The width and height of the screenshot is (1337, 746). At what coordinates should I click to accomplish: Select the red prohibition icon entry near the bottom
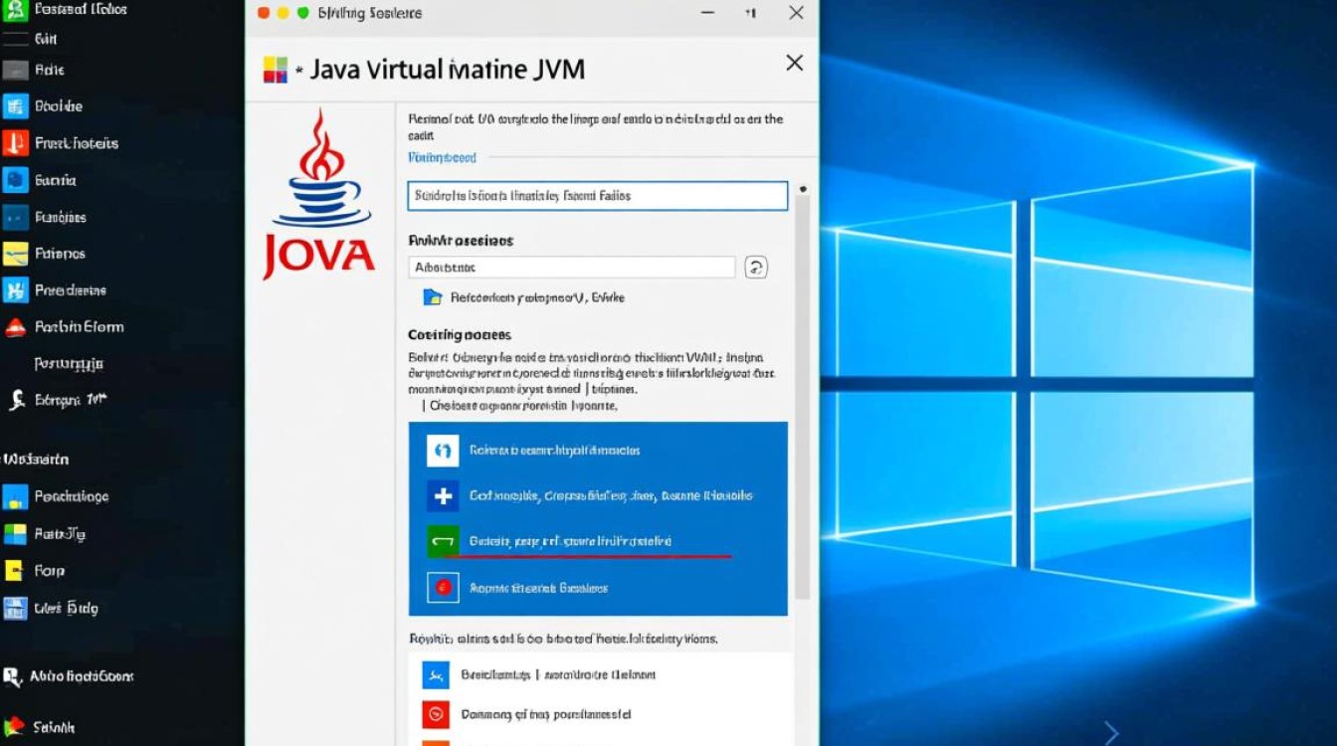click(x=435, y=714)
